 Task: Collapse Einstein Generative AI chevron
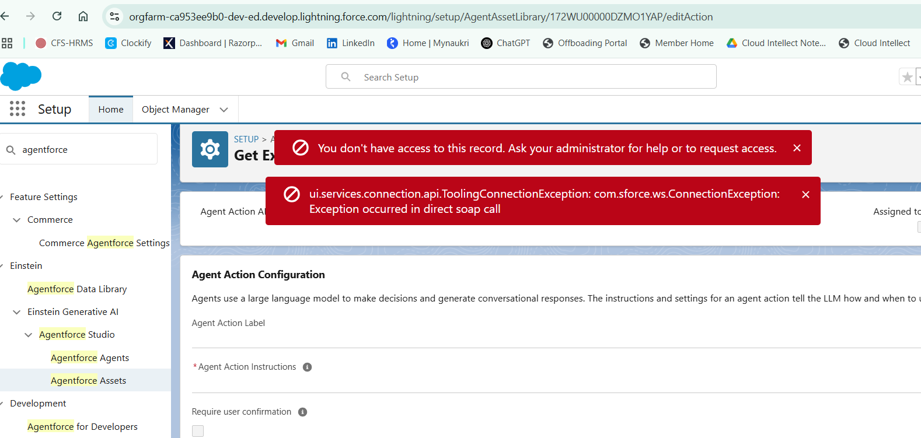pos(16,312)
